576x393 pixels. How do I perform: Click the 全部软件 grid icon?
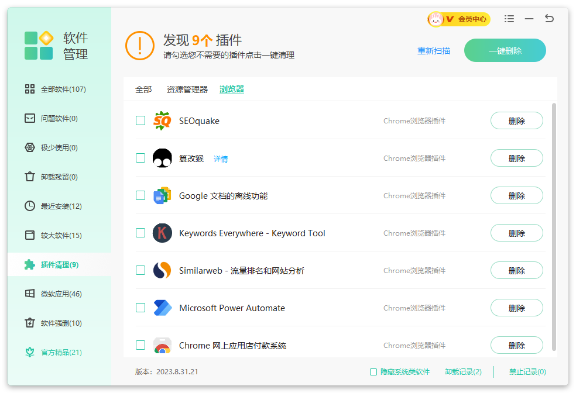tap(30, 89)
